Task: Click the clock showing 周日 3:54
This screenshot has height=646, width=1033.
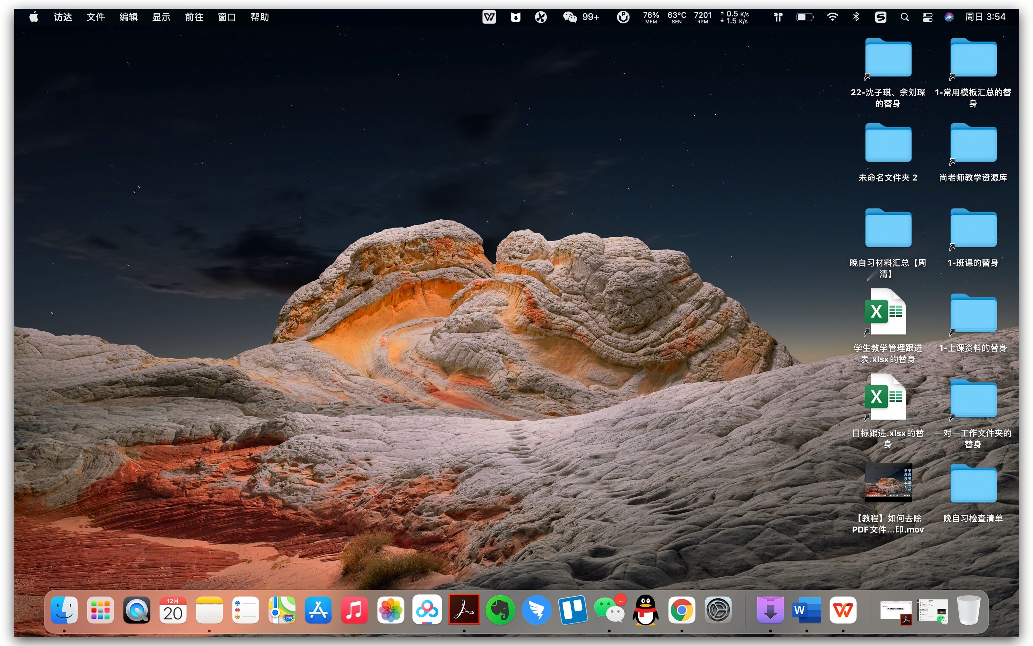Action: (985, 17)
